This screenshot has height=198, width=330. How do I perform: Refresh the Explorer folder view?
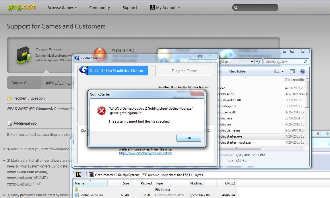[258, 62]
